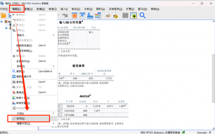Click the Go to Case grid toolbar icon
Image resolution: width=215 pixels, height=134 pixels.
tap(82, 15)
